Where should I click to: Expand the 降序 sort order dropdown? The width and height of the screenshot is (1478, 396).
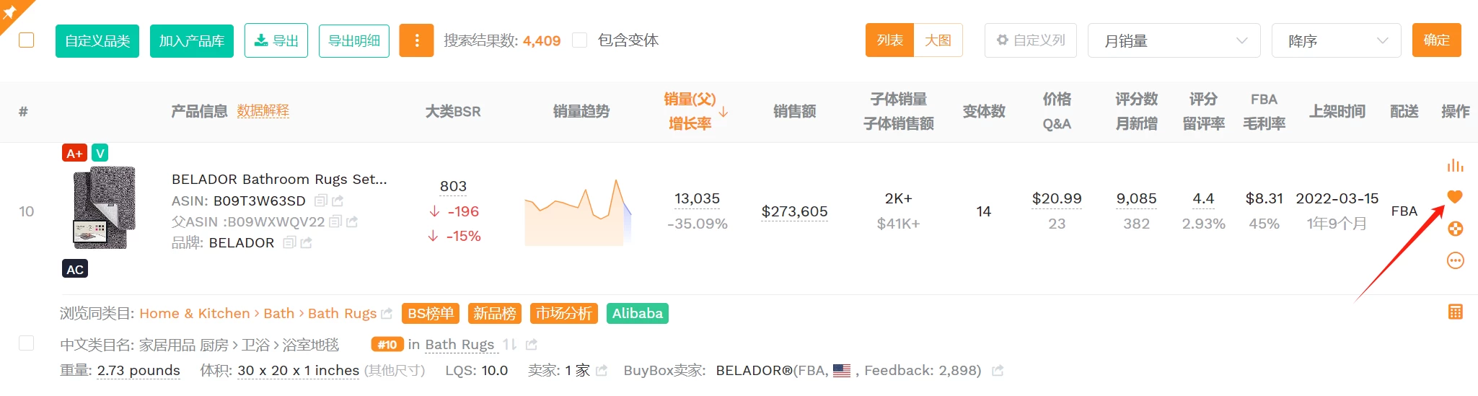[1336, 40]
